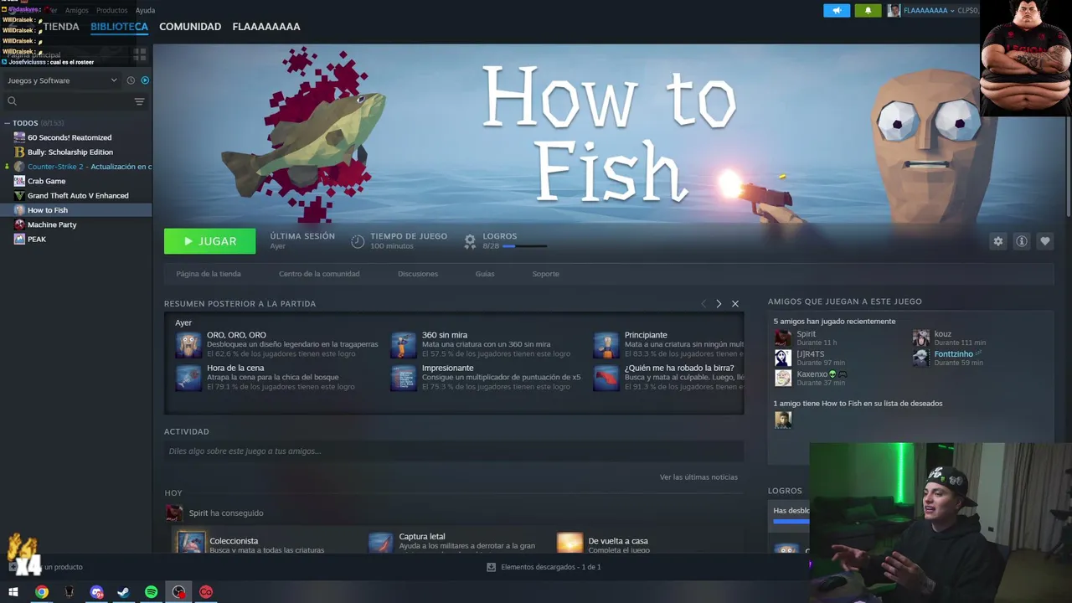The image size is (1072, 603).
Task: Click the 60 Seconds! Reatomized icon
Action: point(19,137)
